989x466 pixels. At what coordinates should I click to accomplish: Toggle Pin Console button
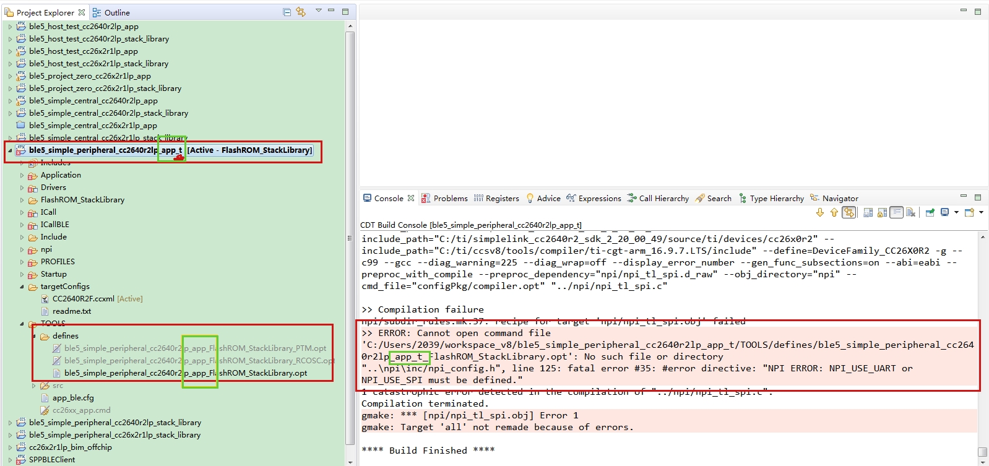pyautogui.click(x=930, y=212)
